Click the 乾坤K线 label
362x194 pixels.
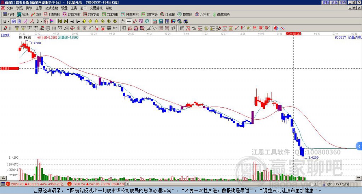pyautogui.click(x=25, y=37)
